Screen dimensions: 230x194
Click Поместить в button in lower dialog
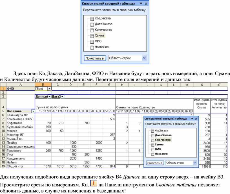(155, 163)
